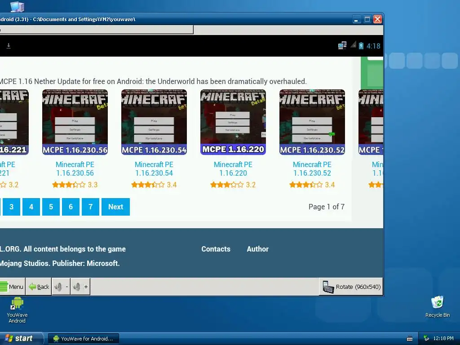Click the Android signal strength icon
The height and width of the screenshot is (345, 460).
coord(353,45)
